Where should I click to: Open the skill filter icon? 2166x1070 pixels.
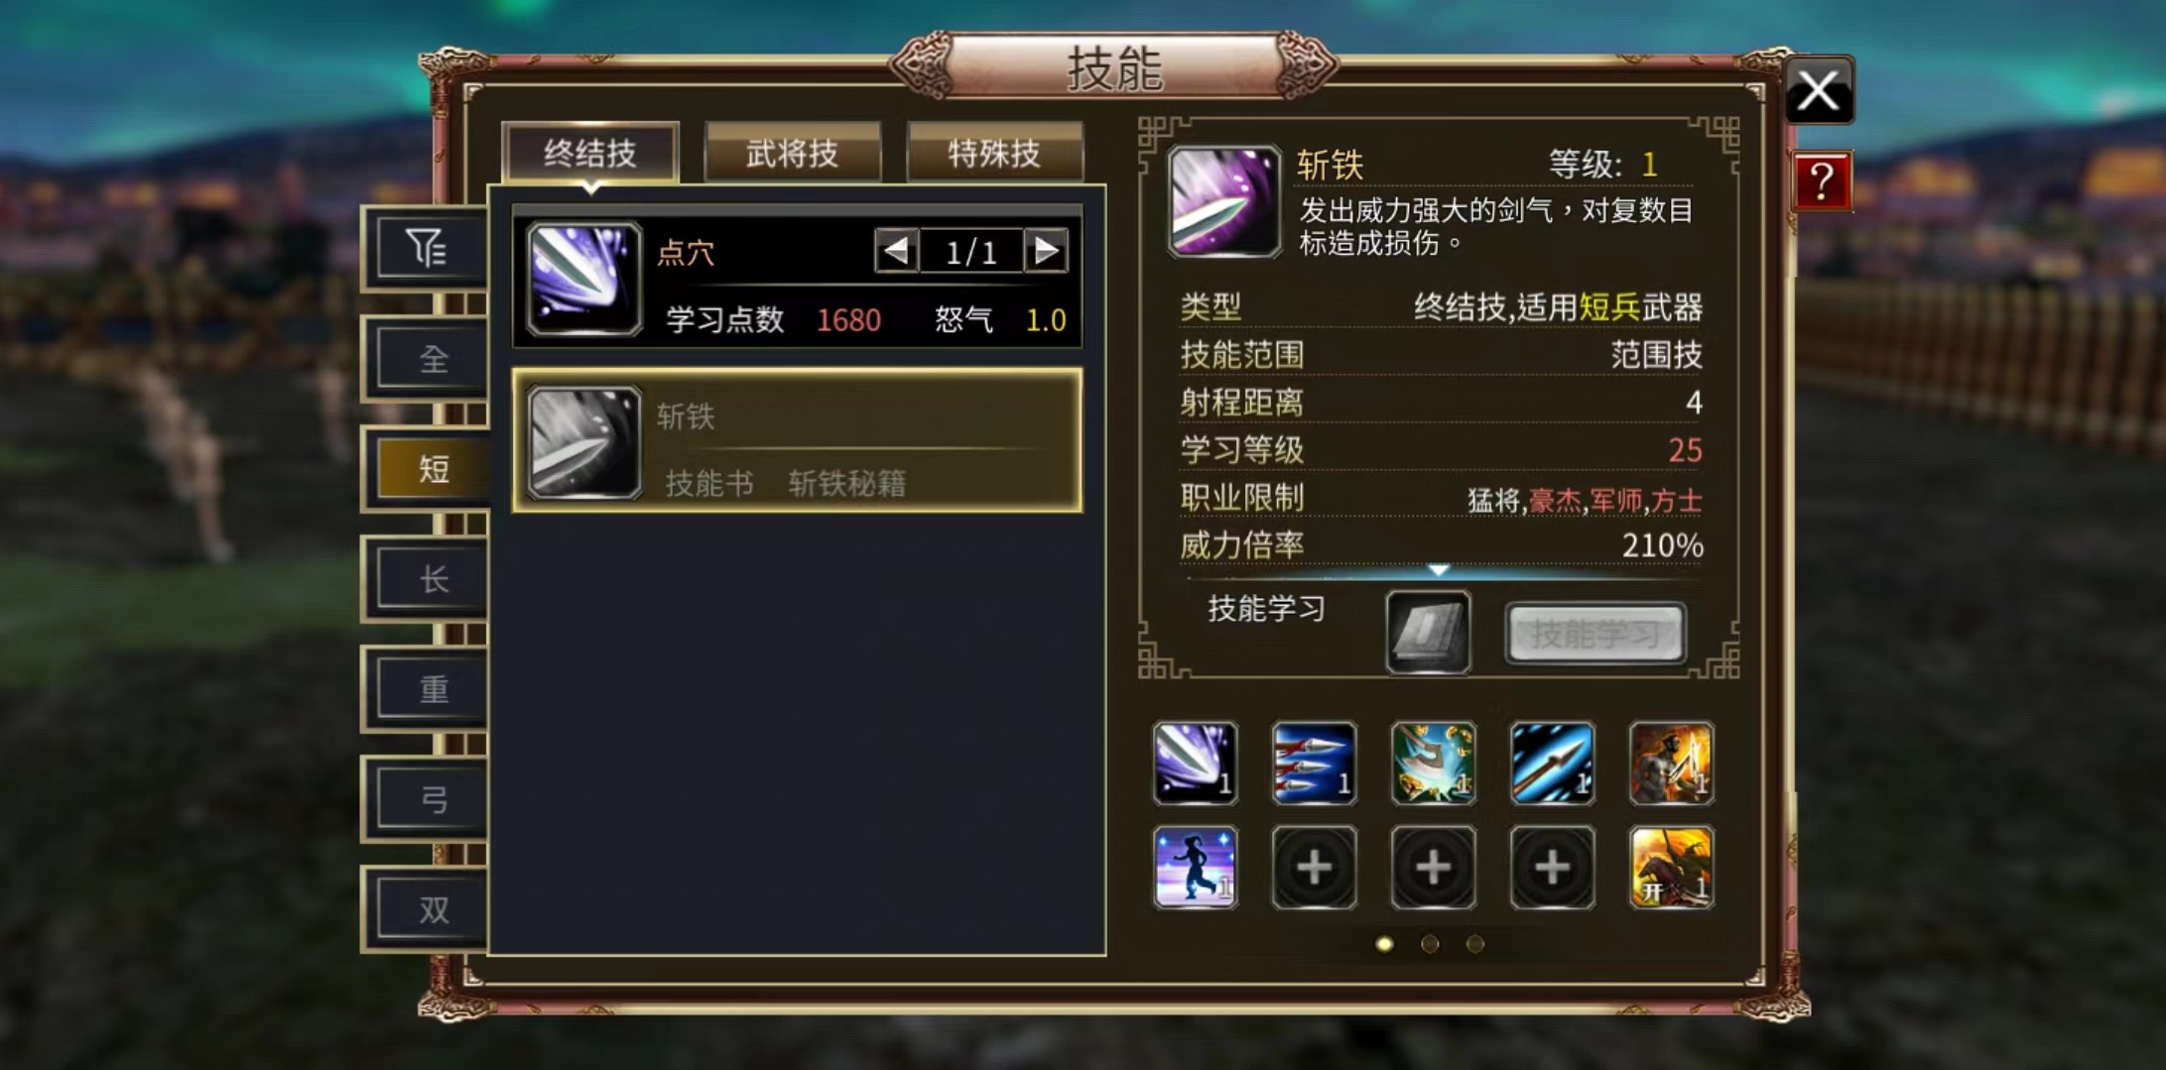[428, 247]
